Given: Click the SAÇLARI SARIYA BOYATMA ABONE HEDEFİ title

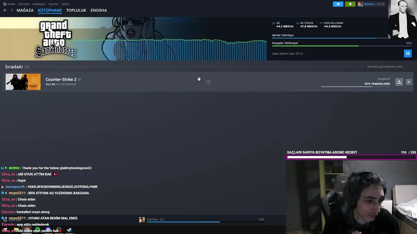Looking at the screenshot, I should [322, 152].
